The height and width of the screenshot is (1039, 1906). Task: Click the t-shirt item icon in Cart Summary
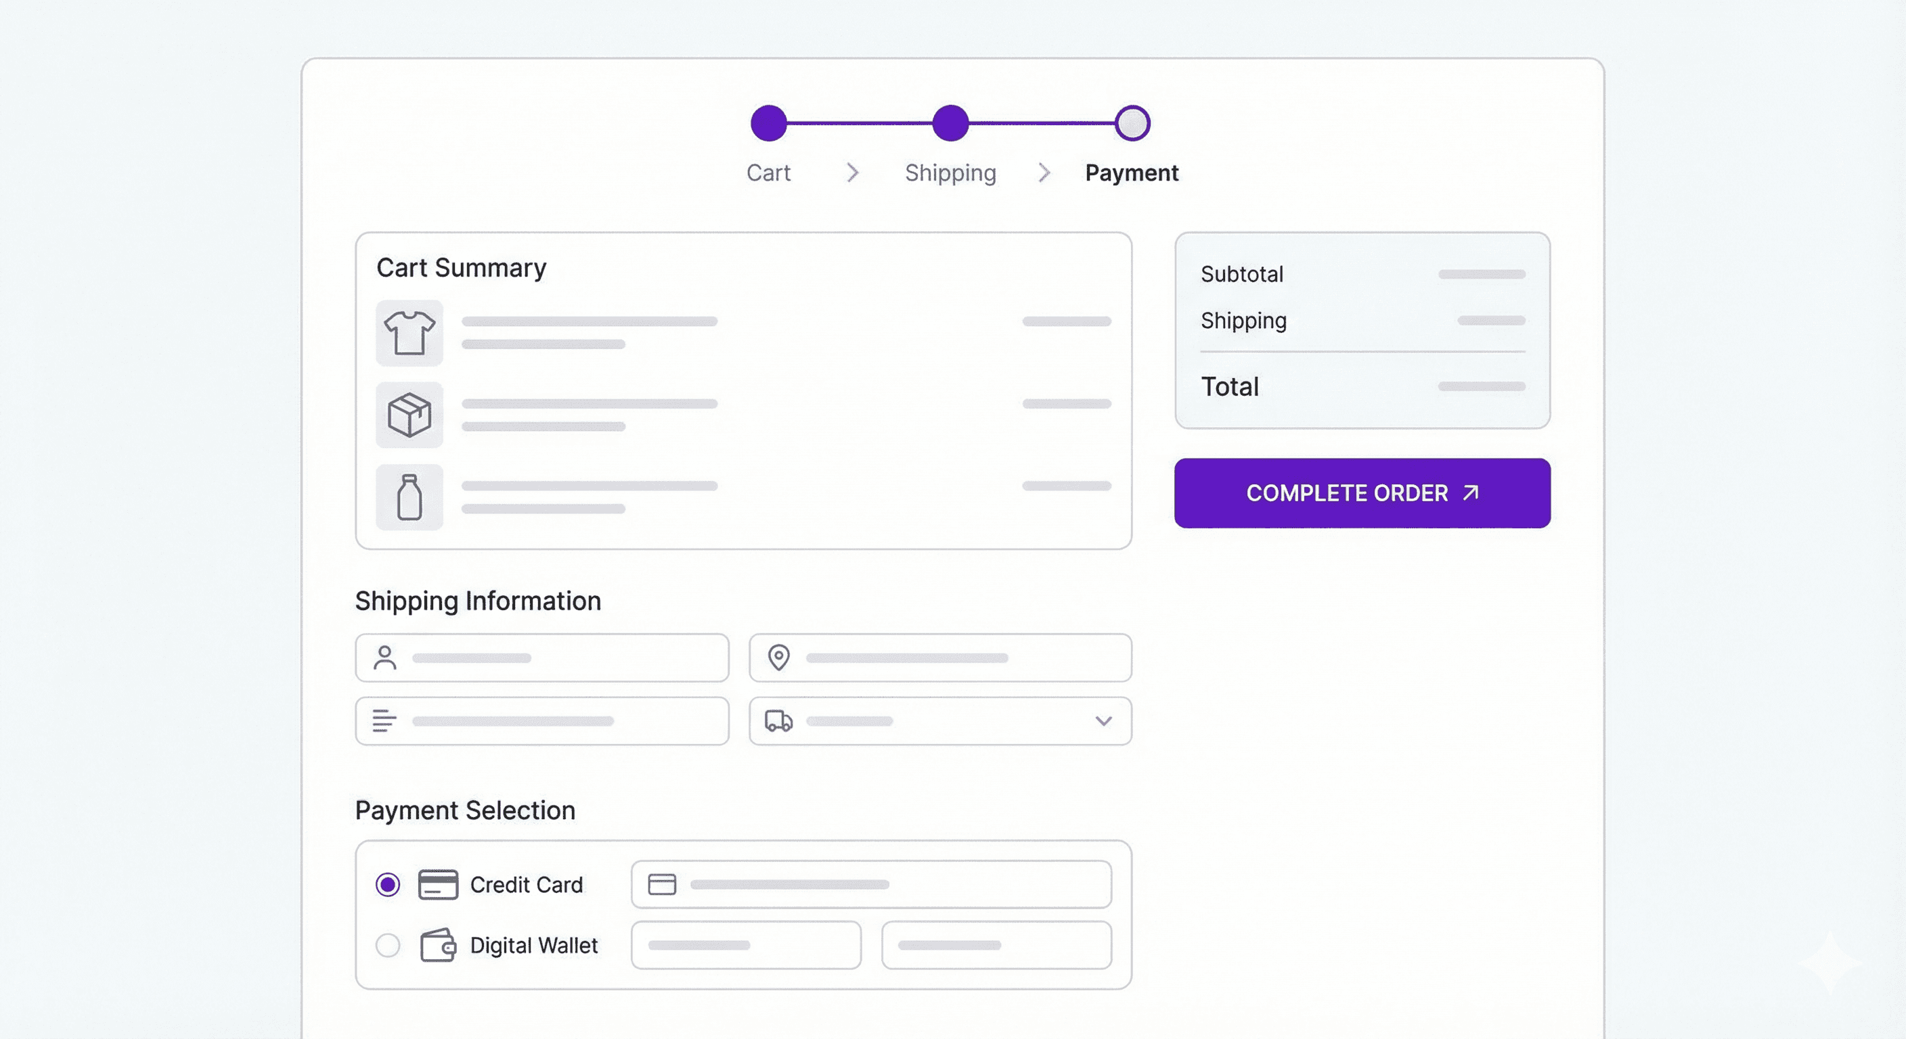409,333
